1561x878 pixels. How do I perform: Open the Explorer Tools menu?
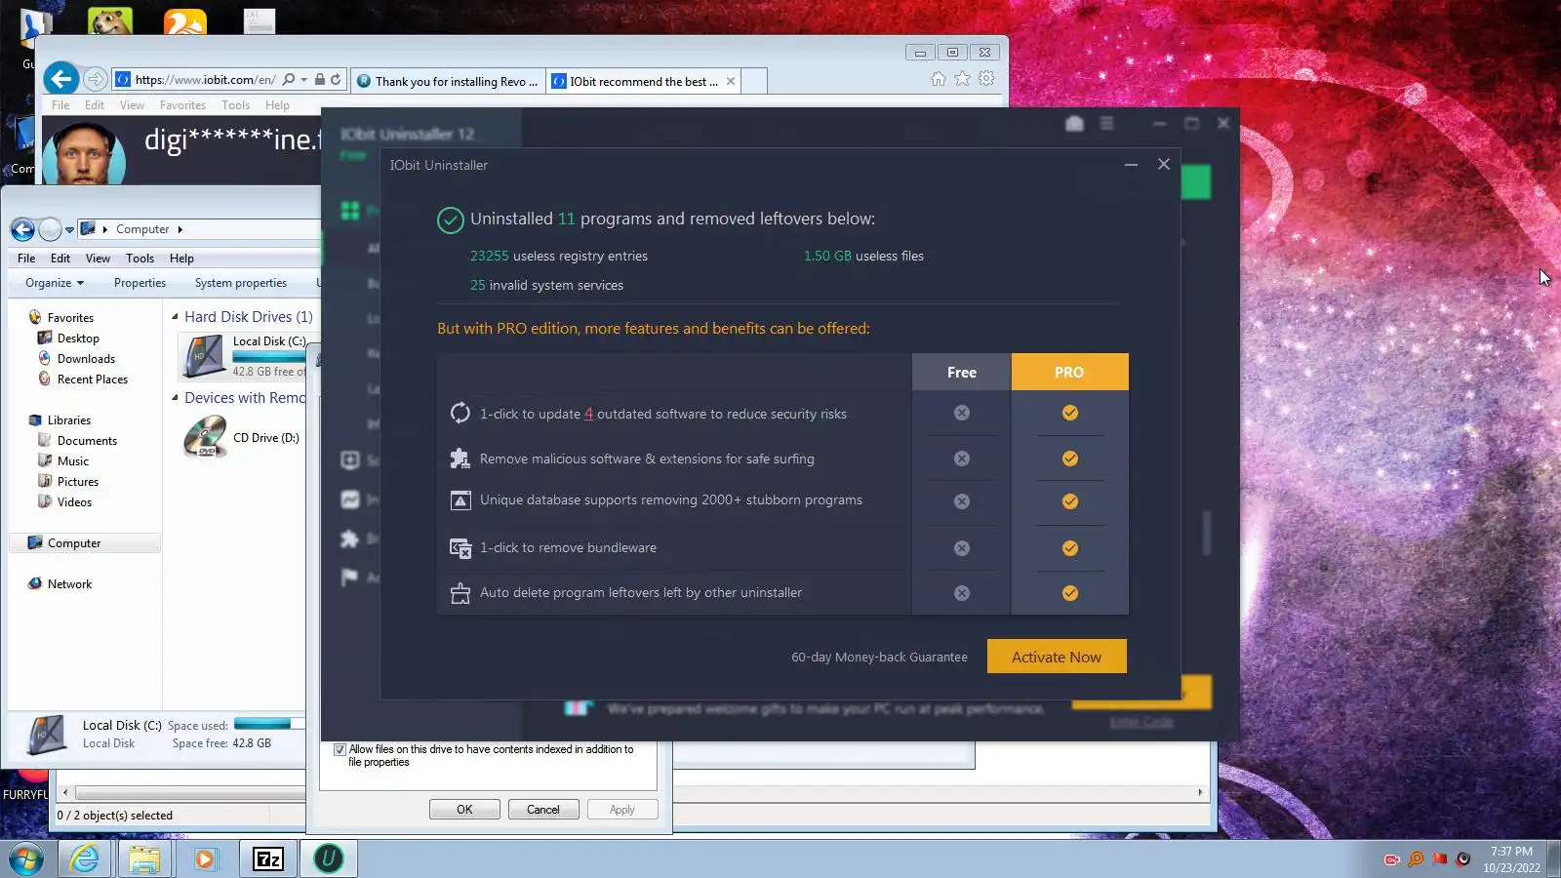(x=140, y=259)
